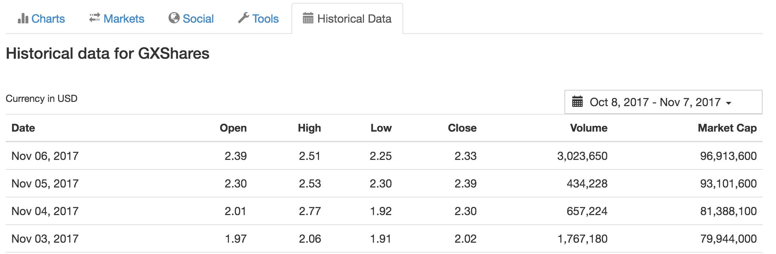
Task: Switch to the Markets tab
Action: 124,18
